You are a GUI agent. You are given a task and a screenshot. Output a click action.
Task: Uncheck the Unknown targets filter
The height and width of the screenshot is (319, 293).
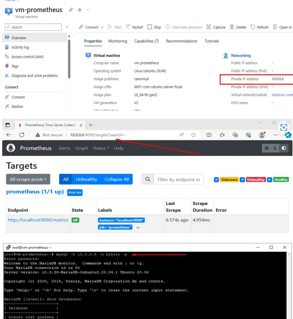tap(216, 180)
